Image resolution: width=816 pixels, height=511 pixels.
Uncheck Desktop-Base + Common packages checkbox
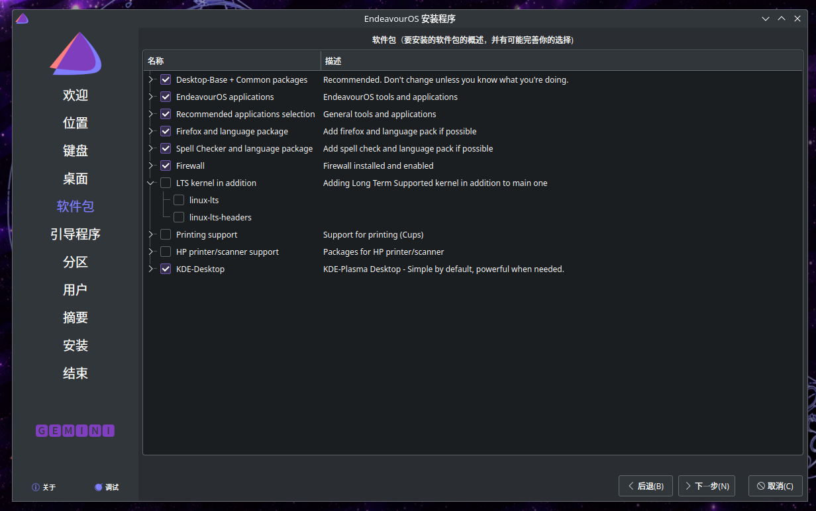(166, 79)
